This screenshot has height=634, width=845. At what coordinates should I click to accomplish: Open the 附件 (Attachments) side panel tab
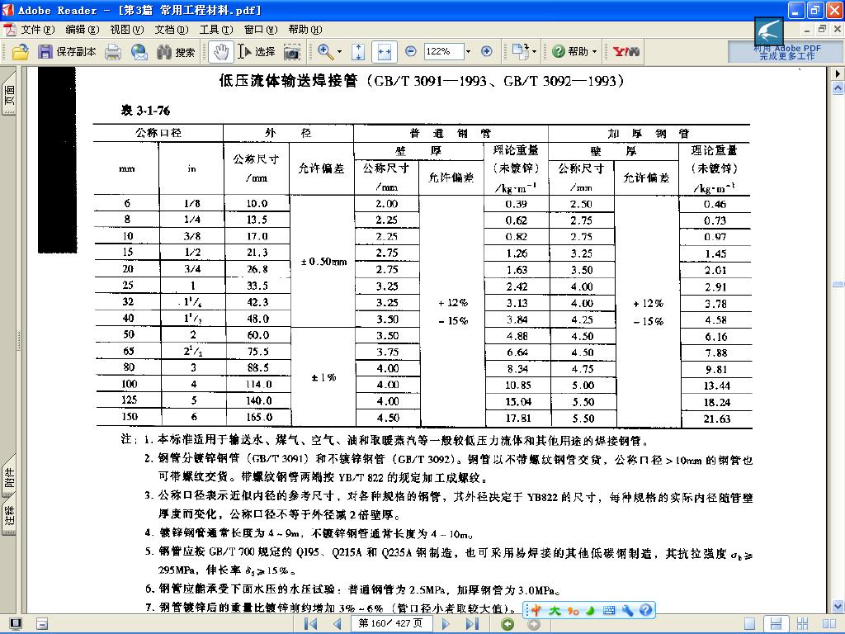(10, 478)
